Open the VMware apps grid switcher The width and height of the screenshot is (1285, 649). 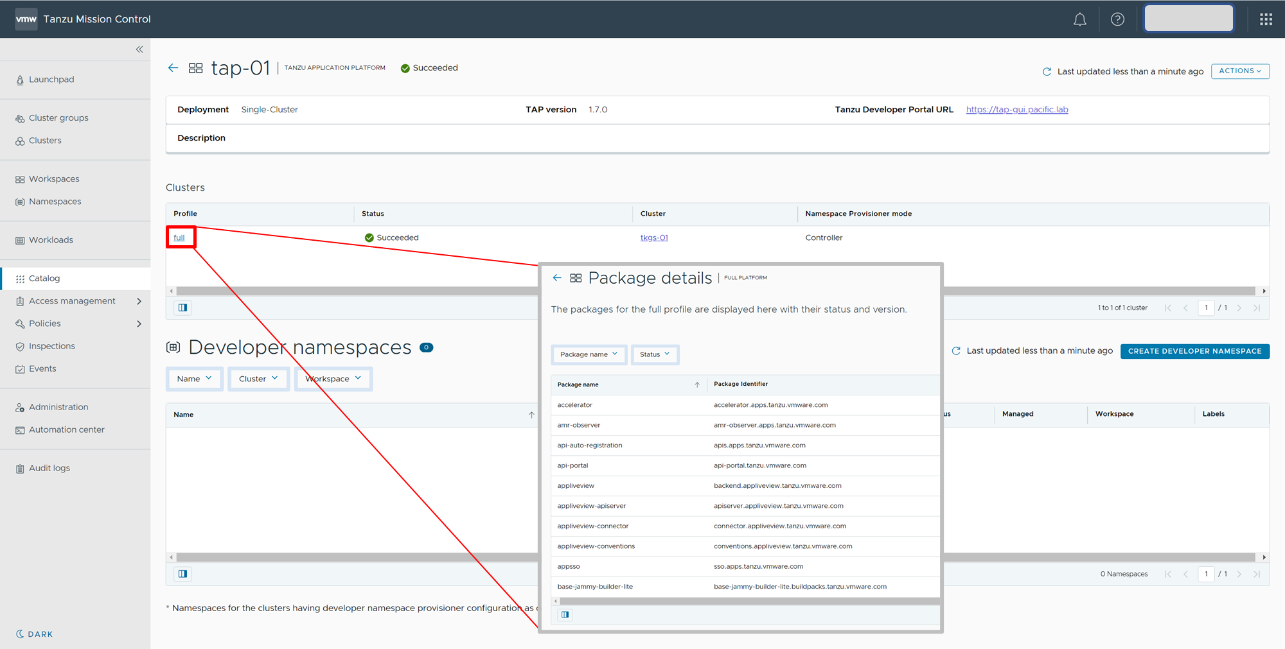pyautogui.click(x=1266, y=19)
